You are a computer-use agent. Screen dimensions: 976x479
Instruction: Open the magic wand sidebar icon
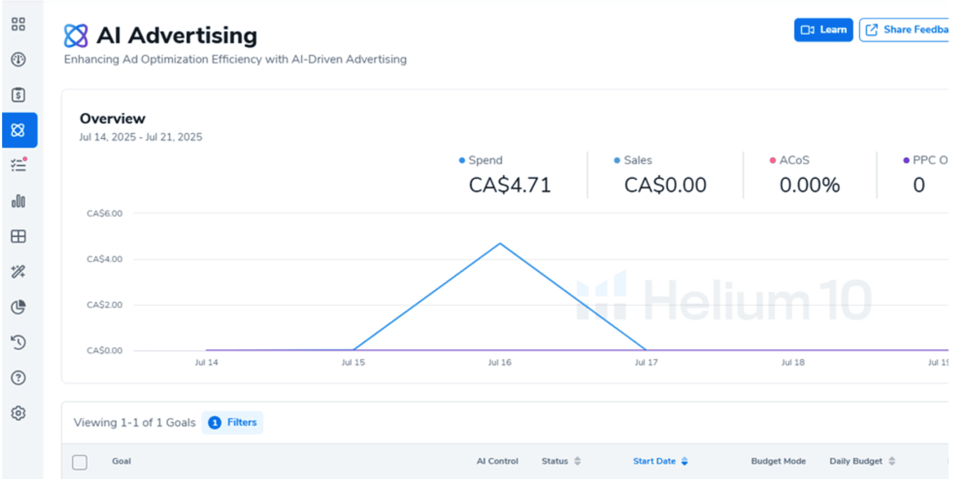[x=19, y=272]
